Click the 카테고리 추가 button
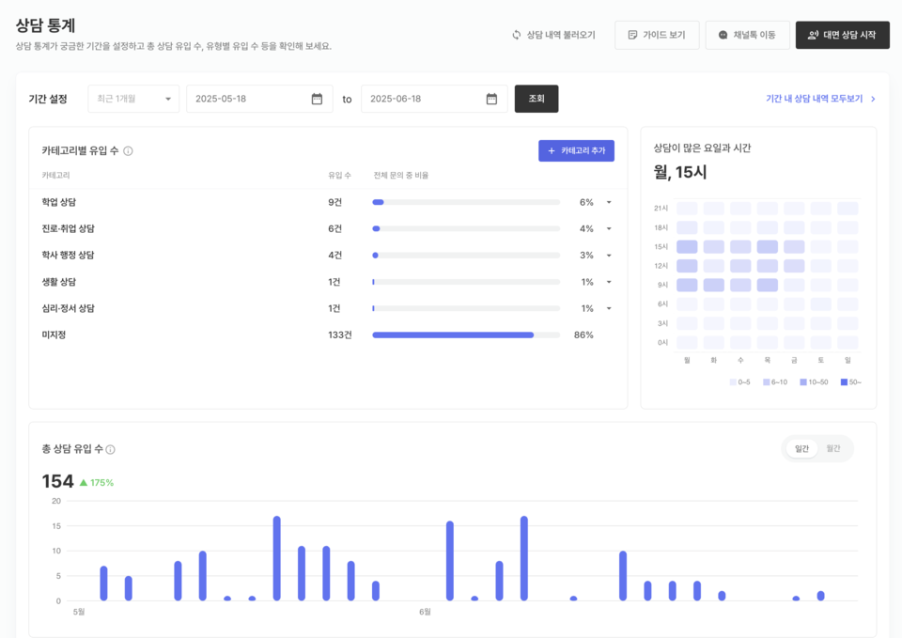 click(576, 150)
